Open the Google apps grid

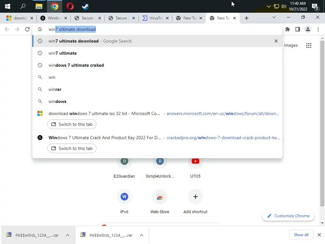(308, 45)
